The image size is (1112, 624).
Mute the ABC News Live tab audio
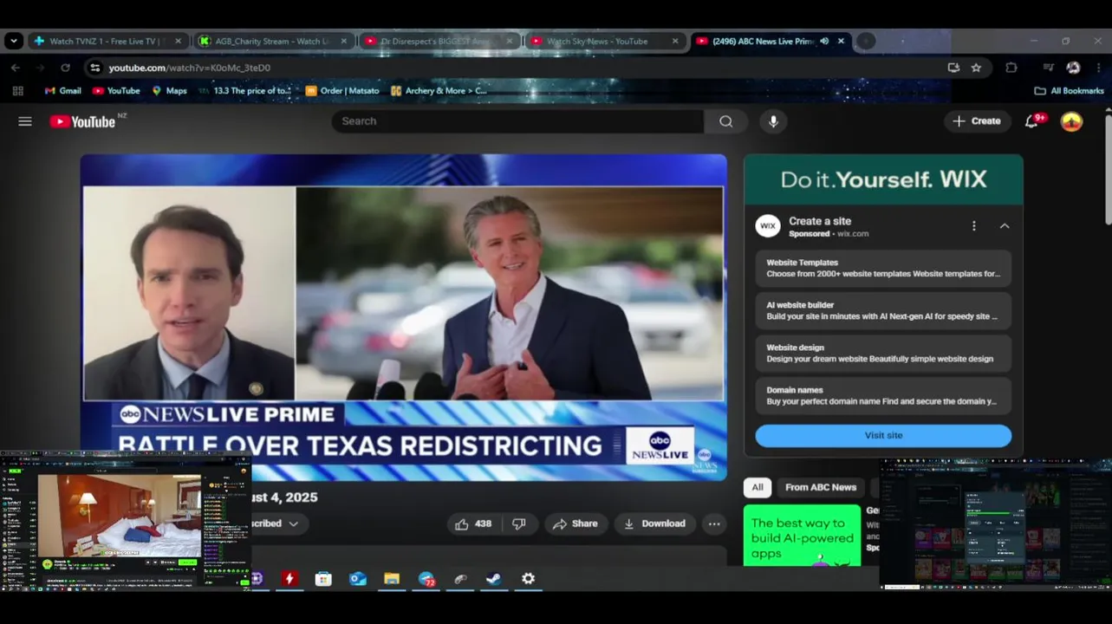pyautogui.click(x=824, y=41)
